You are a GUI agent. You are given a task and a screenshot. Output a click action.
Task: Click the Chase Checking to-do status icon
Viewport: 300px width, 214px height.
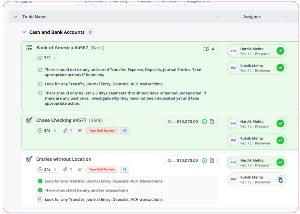[29, 120]
